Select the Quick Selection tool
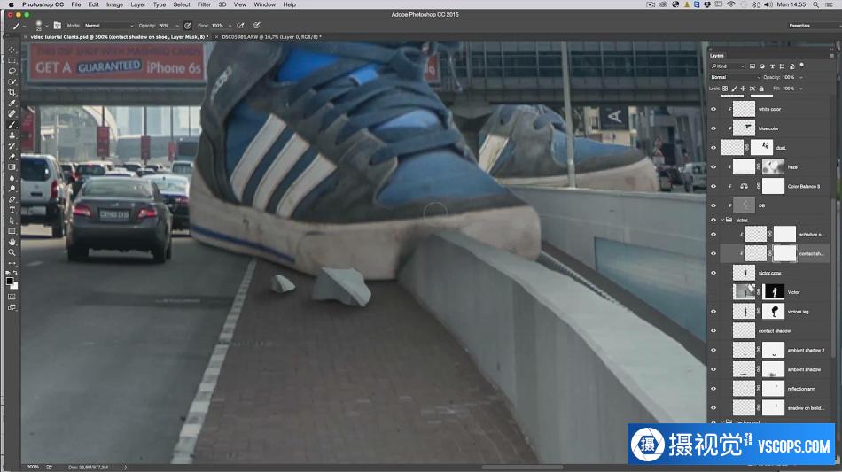This screenshot has width=842, height=472. click(12, 82)
